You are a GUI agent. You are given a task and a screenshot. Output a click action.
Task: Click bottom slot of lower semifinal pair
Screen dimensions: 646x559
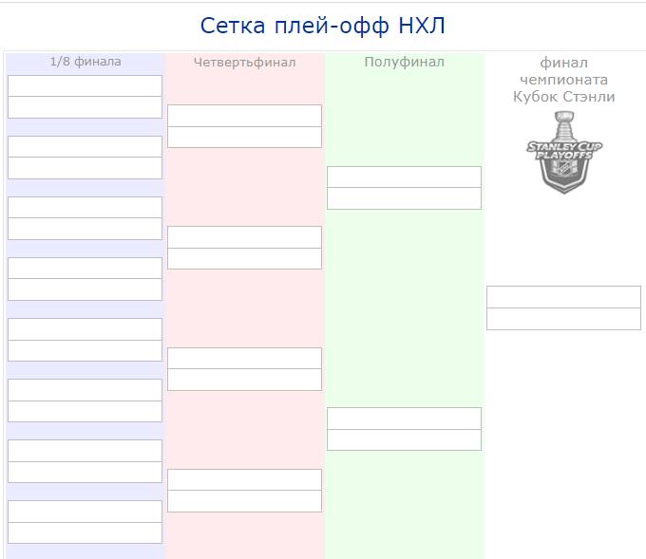point(404,439)
